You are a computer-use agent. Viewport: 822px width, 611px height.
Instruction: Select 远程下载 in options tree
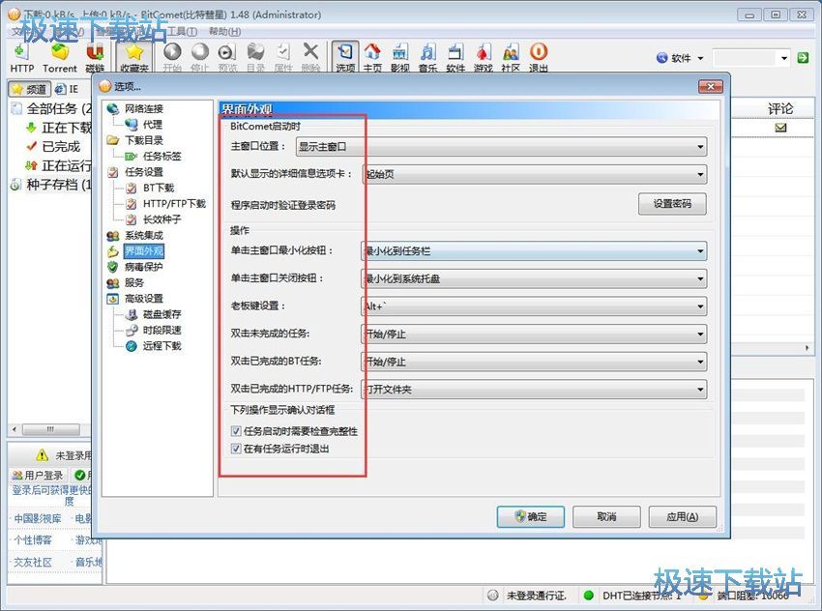tap(162, 346)
